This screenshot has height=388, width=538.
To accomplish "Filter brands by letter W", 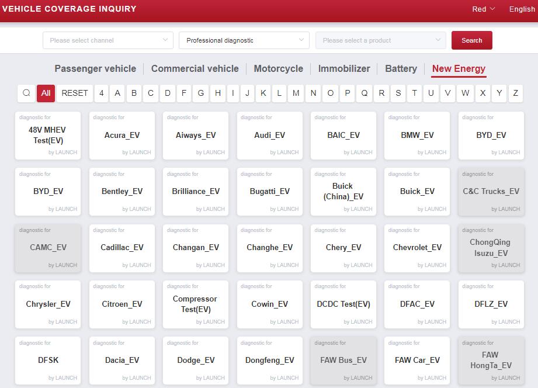I will tap(465, 93).
